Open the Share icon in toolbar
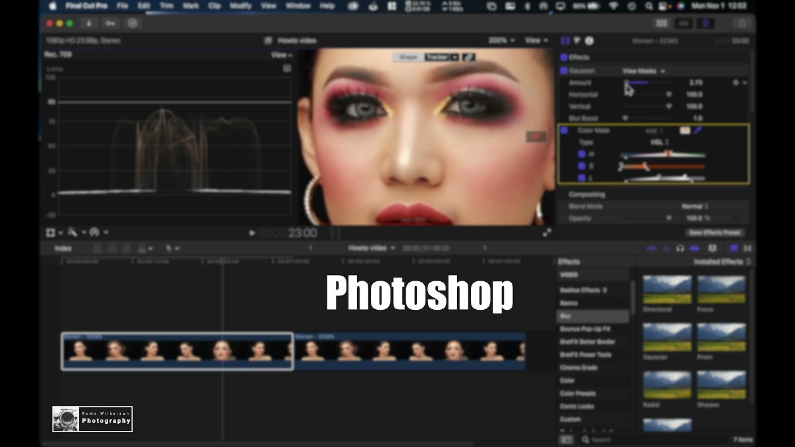Screen dimensions: 795x447 point(742,23)
